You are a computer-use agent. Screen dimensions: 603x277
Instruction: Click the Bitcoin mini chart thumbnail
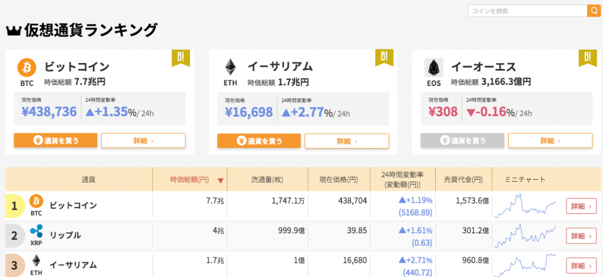[x=525, y=206]
